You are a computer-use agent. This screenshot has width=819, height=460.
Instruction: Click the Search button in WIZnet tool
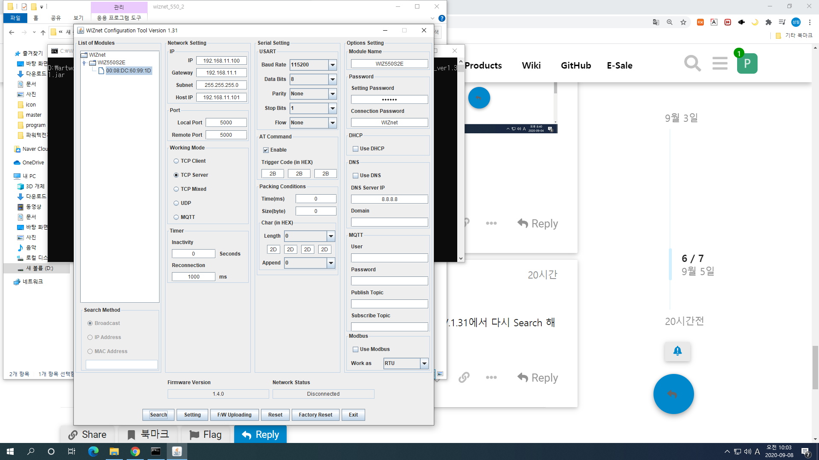(158, 414)
